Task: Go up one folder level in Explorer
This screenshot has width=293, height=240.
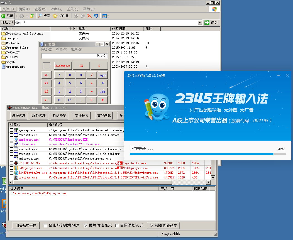Action: 32,16
